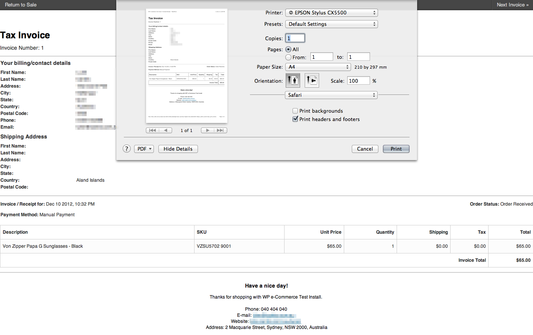The width and height of the screenshot is (533, 335).
Task: Click Aland Islands country value
Action: pos(90,180)
